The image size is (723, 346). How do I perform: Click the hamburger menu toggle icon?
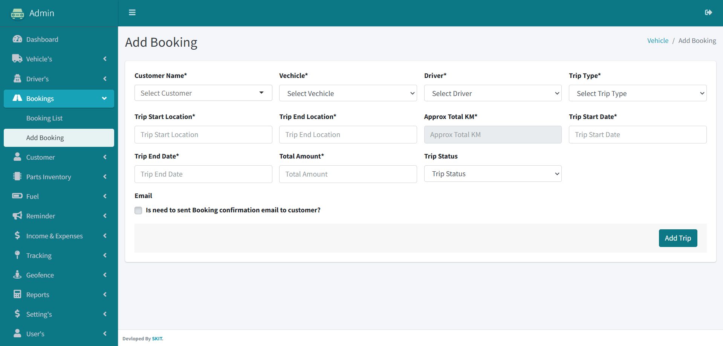[132, 13]
